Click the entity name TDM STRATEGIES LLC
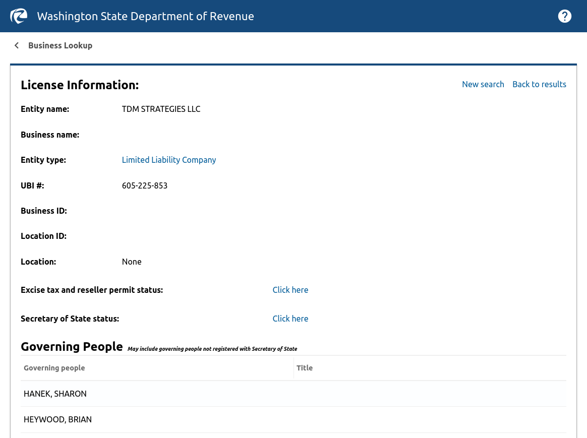 [x=161, y=109]
